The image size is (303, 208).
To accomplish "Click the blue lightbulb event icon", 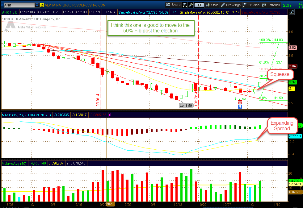I will tap(240, 106).
